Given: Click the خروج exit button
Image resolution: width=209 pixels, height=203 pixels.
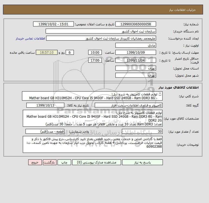Looking at the screenshot, I should (35, 162).
